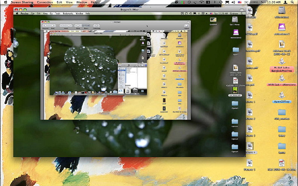Open the local Help menu
Viewport: 298px width, 186px height.
94,2
